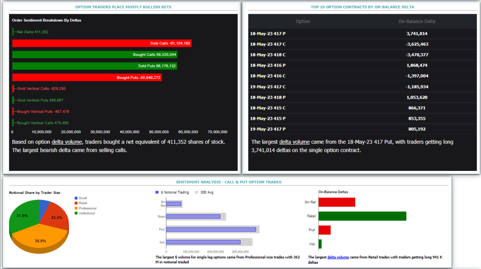This screenshot has height=269, width=481.
Task: Select Bought Vertical Calls 478,450 label
Action: [x=43, y=123]
